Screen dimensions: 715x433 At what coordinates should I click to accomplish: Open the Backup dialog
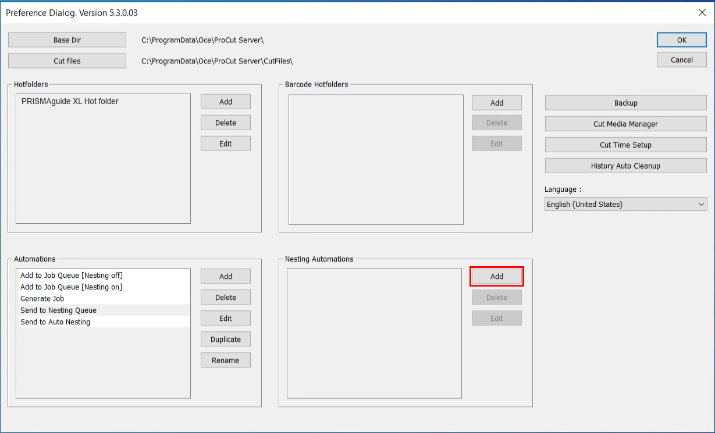pos(625,103)
